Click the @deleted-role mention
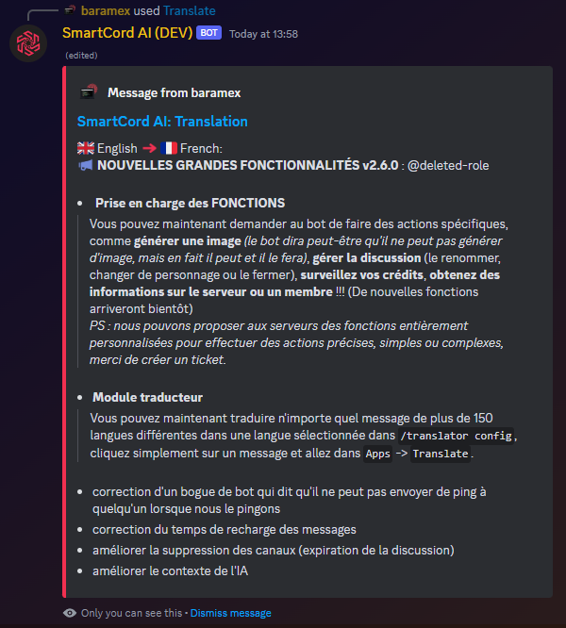The width and height of the screenshot is (566, 628). tap(448, 165)
